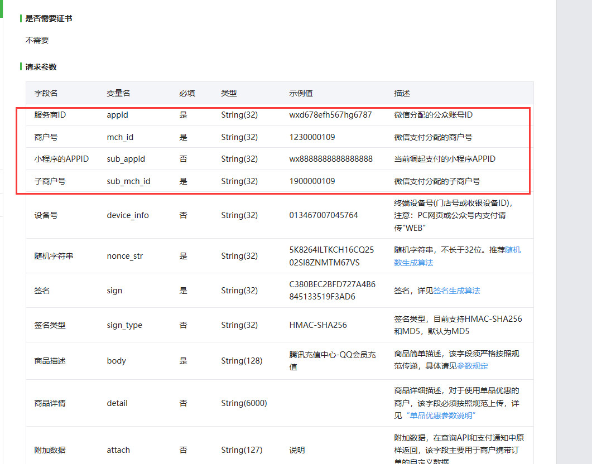This screenshot has height=464, width=592.
Task: Click example value wxd678efh567hg6787
Action: [x=330, y=115]
